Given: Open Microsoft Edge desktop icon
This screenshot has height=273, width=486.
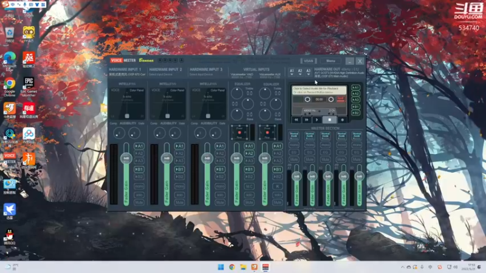Looking at the screenshot, I should point(10,62).
